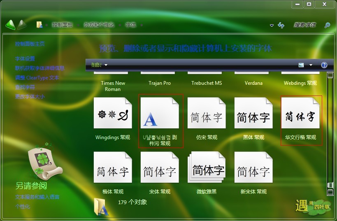Image resolution: width=337 pixels, height=221 pixels.
Task: Open the 控制面板主页 link
Action: (30, 44)
